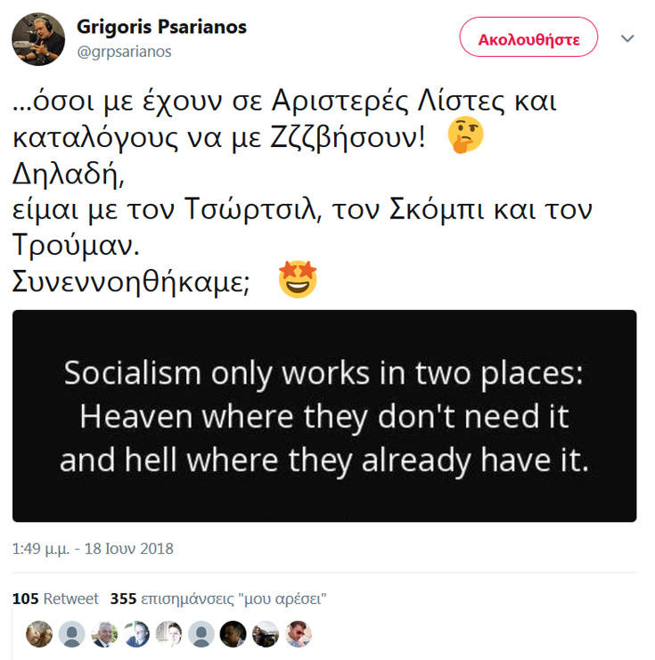
Task: View the 355 μου αρέσει likes list
Action: pyautogui.click(x=218, y=599)
